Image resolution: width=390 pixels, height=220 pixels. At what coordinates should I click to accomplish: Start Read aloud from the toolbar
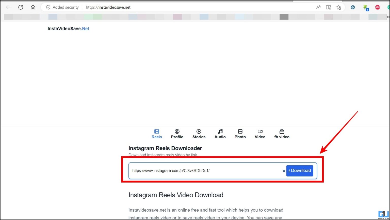click(x=318, y=7)
